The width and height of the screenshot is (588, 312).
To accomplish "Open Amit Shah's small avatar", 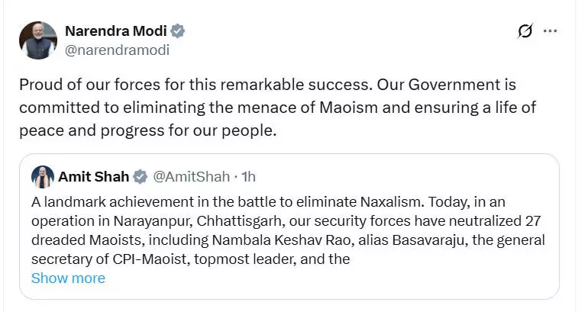I will (43, 176).
